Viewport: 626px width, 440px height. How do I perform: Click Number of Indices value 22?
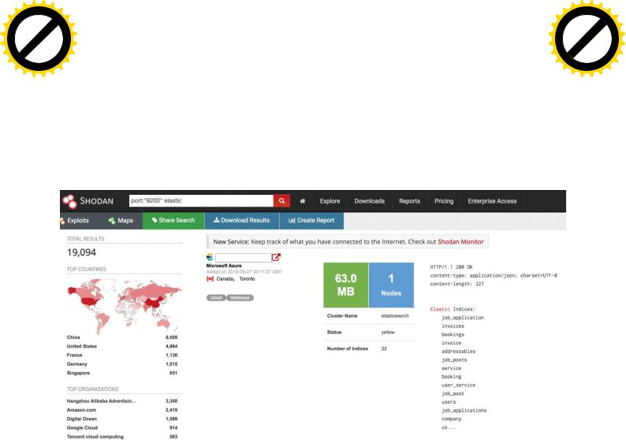[x=384, y=349]
